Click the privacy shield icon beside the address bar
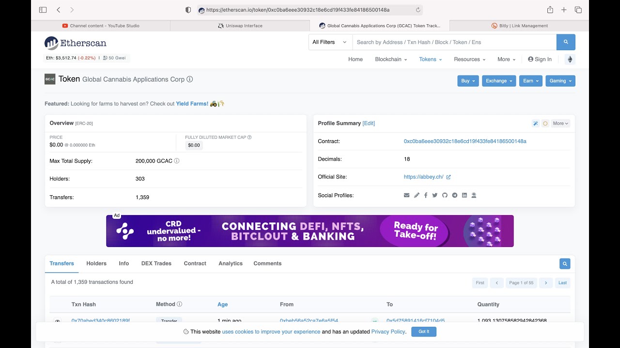 188,10
